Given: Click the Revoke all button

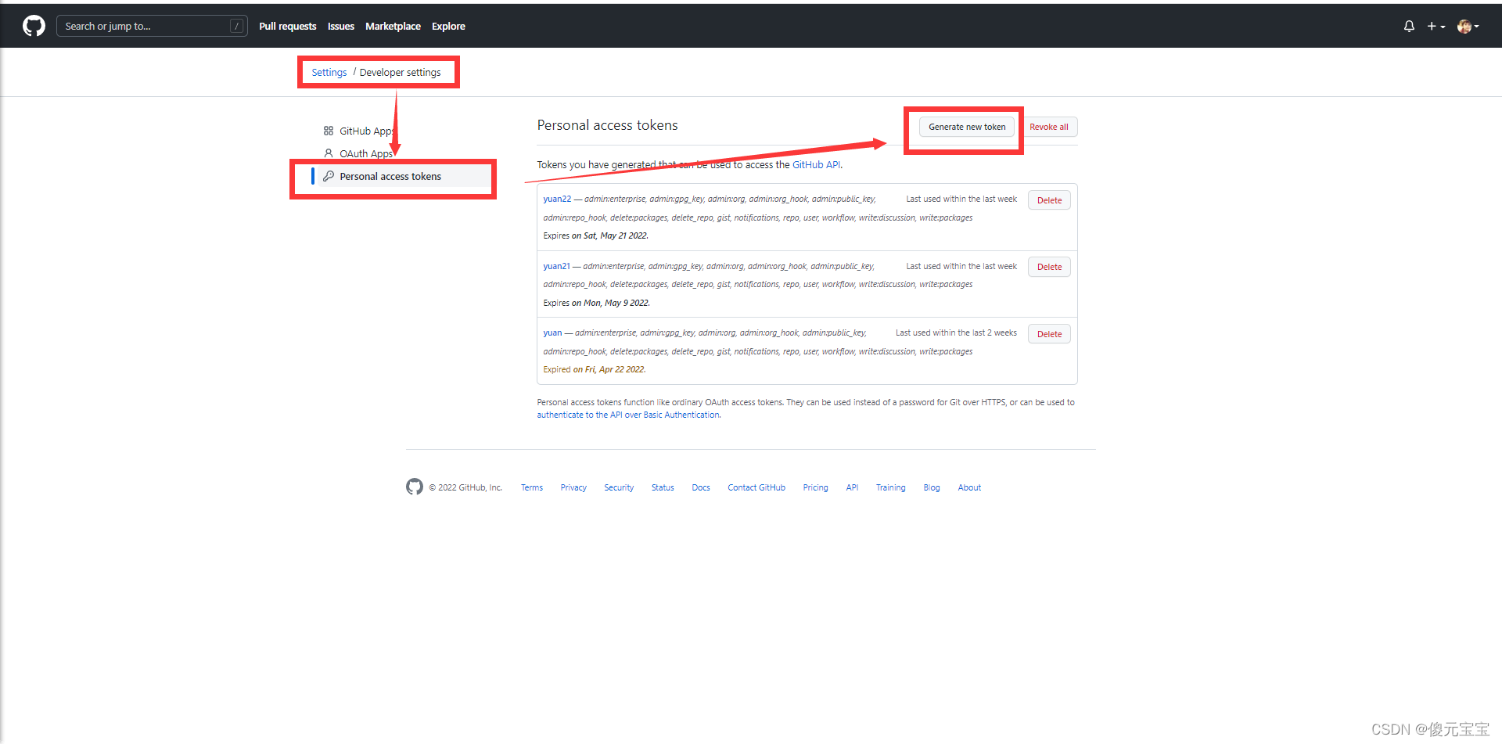Looking at the screenshot, I should click(x=1048, y=127).
